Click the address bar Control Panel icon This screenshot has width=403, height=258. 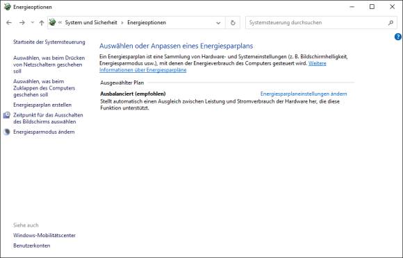pyautogui.click(x=52, y=22)
